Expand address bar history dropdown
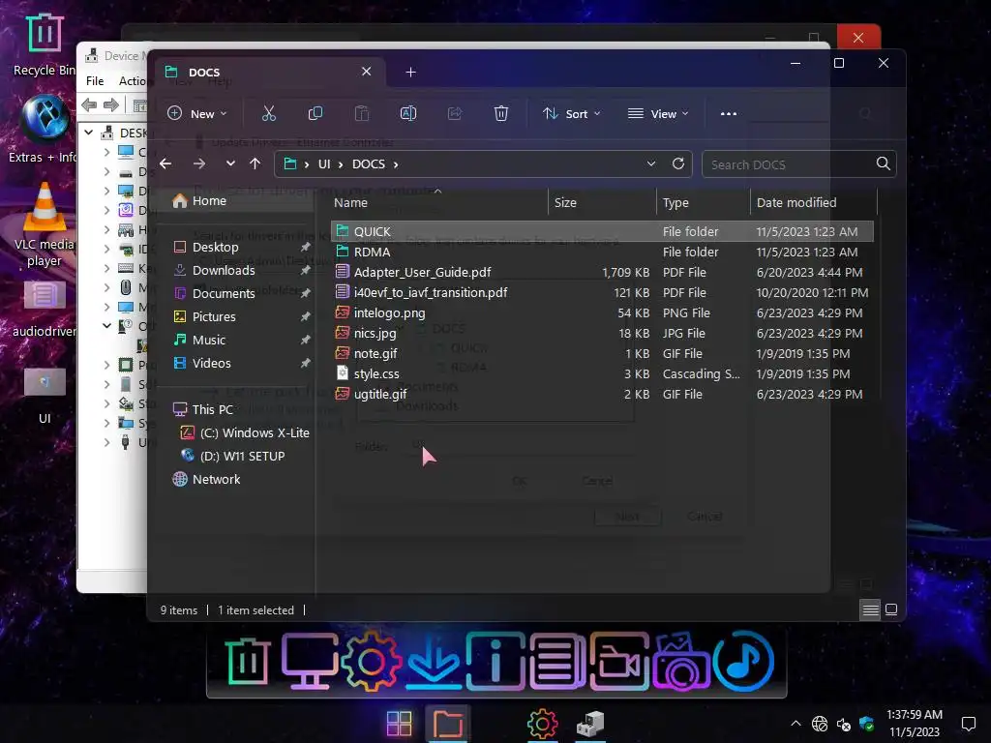Image resolution: width=991 pixels, height=743 pixels. coord(651,163)
